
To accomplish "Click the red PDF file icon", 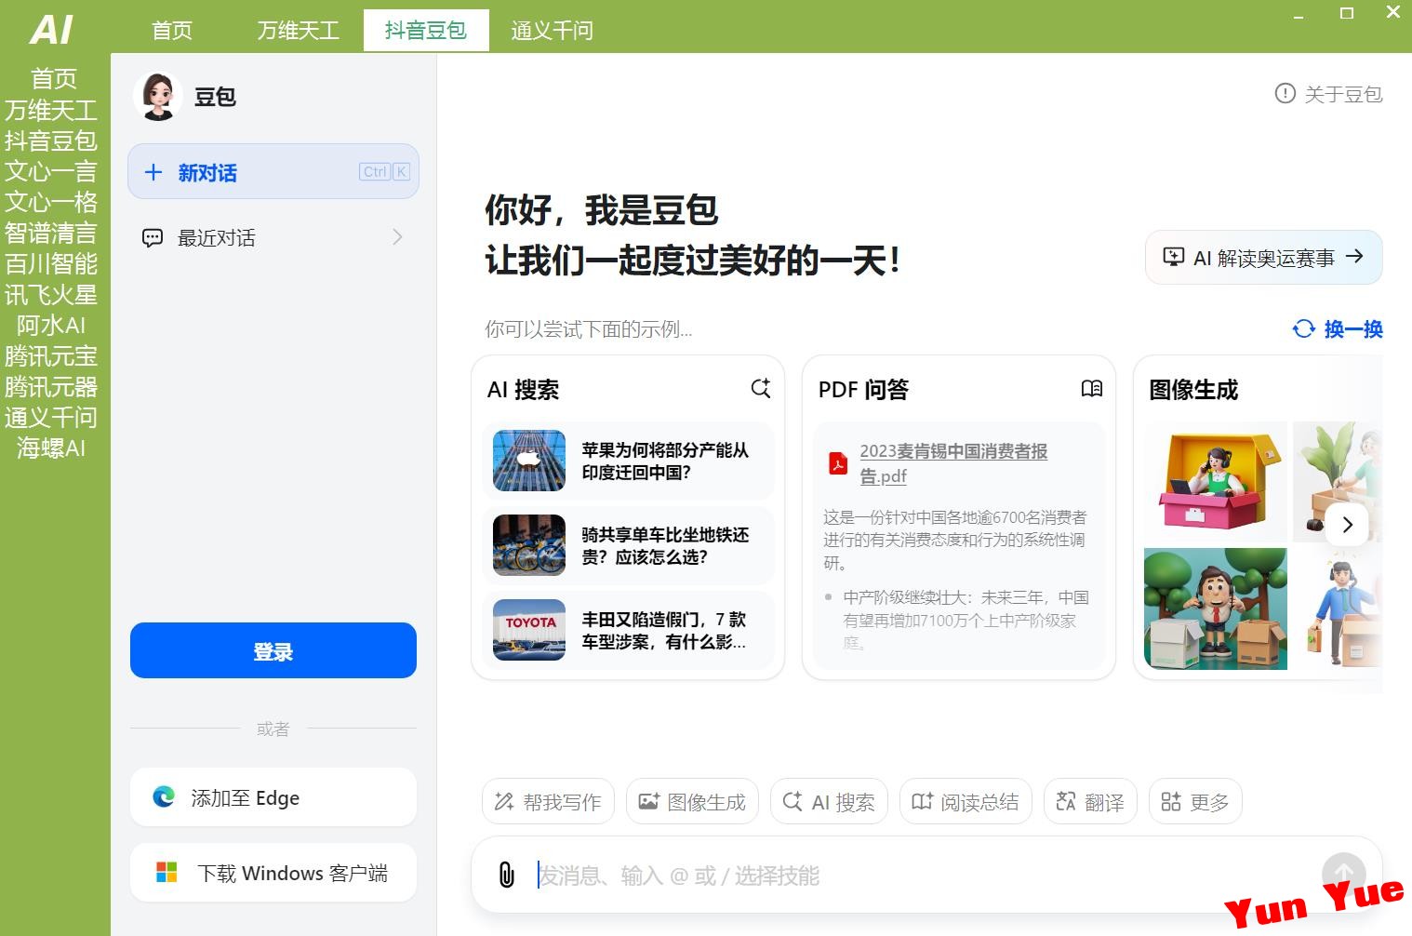I will 838,463.
